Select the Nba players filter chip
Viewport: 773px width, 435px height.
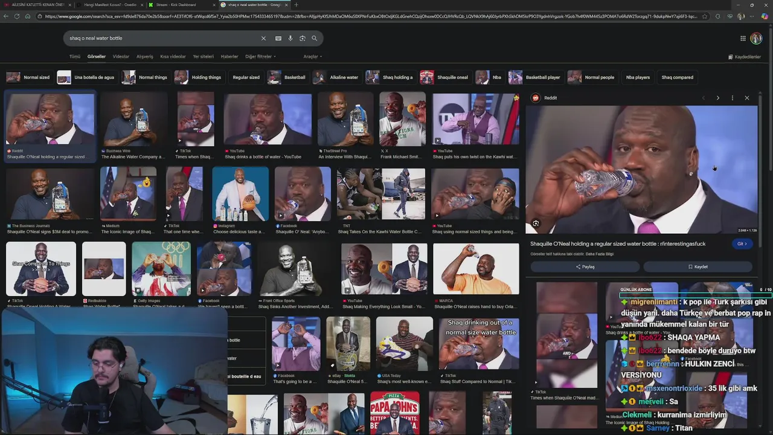[638, 77]
